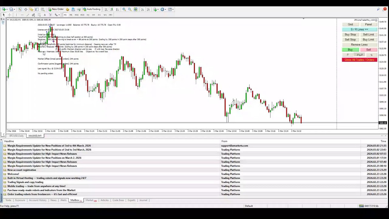The image size is (389, 219).
Task: Expand the New Chart dropdown arrow
Action: click(x=7, y=9)
